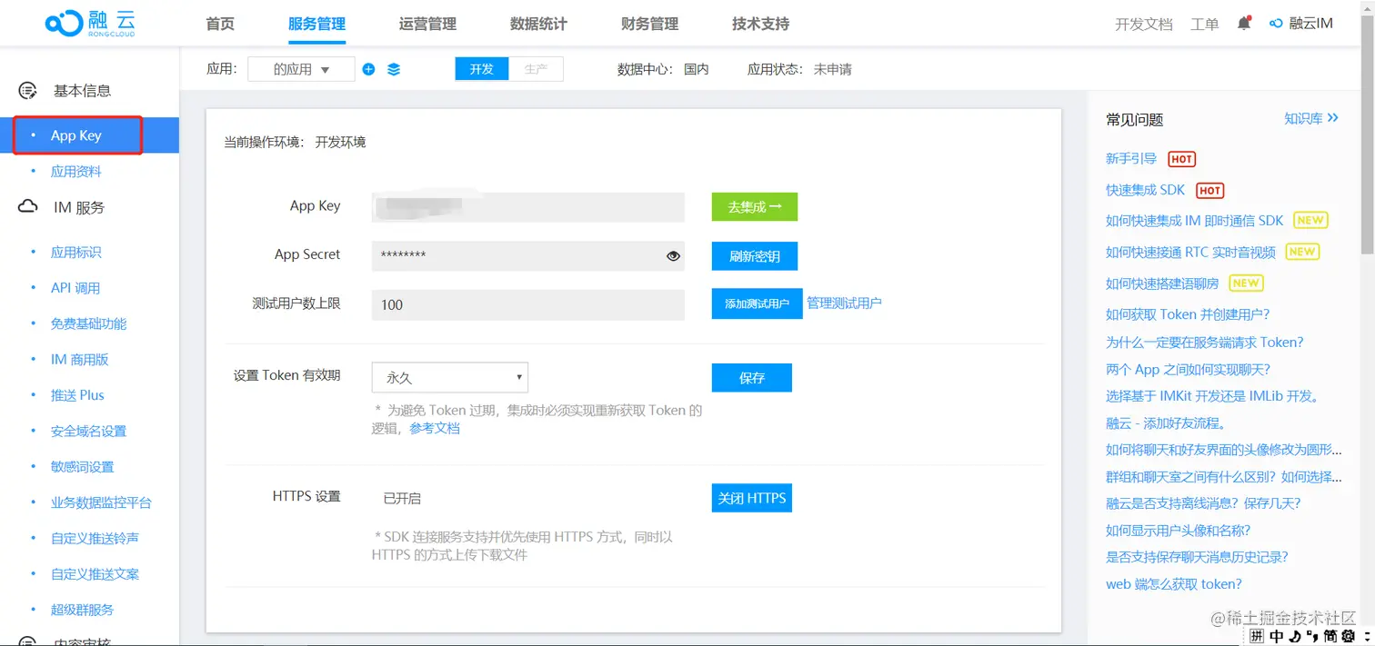1375x646 pixels.
Task: Open web 端怎么获取 token link
Action: tap(1174, 584)
